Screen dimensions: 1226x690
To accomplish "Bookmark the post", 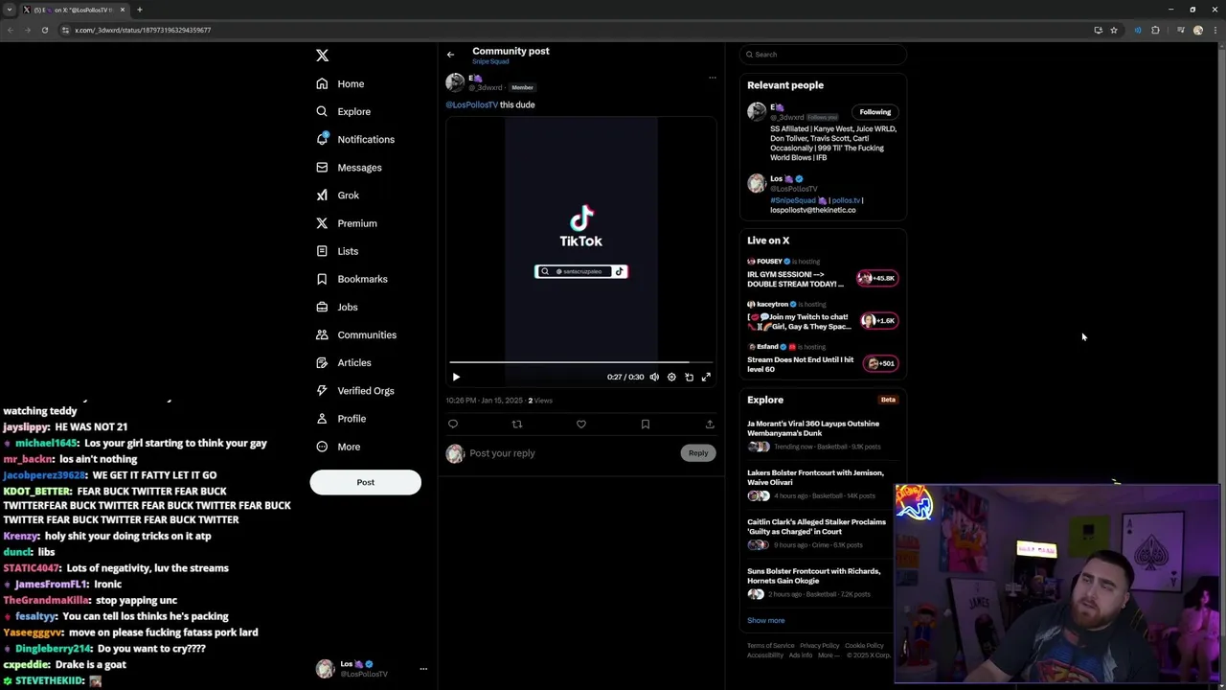I will pyautogui.click(x=646, y=424).
